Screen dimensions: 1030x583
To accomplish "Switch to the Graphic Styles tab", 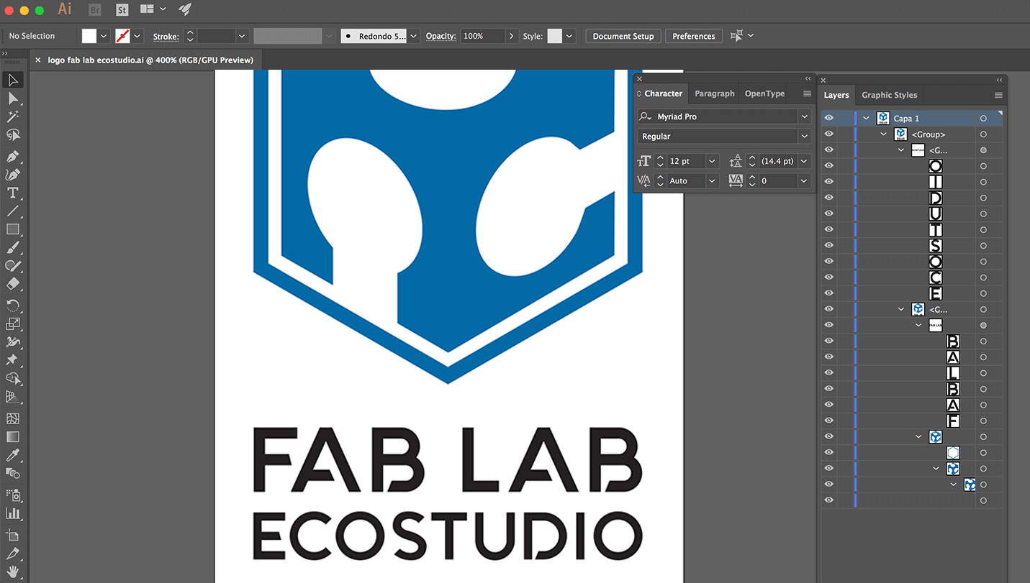I will [889, 95].
